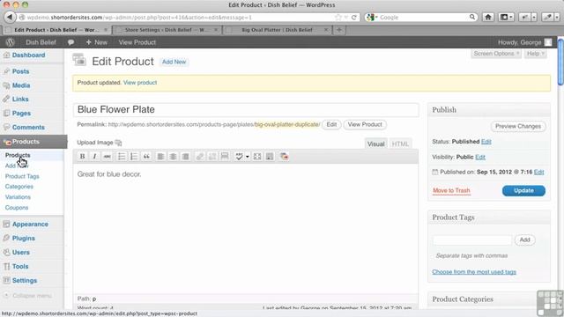Insert ordered numbered list
This screenshot has height=317, width=564.
point(134,157)
